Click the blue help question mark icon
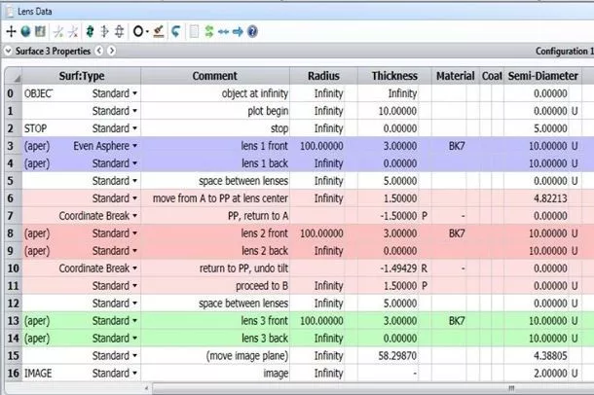Image resolution: width=594 pixels, height=395 pixels. click(253, 31)
